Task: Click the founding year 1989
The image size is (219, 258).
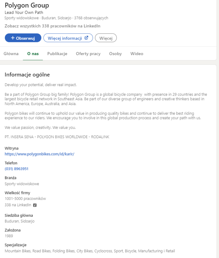Action: click(x=9, y=236)
